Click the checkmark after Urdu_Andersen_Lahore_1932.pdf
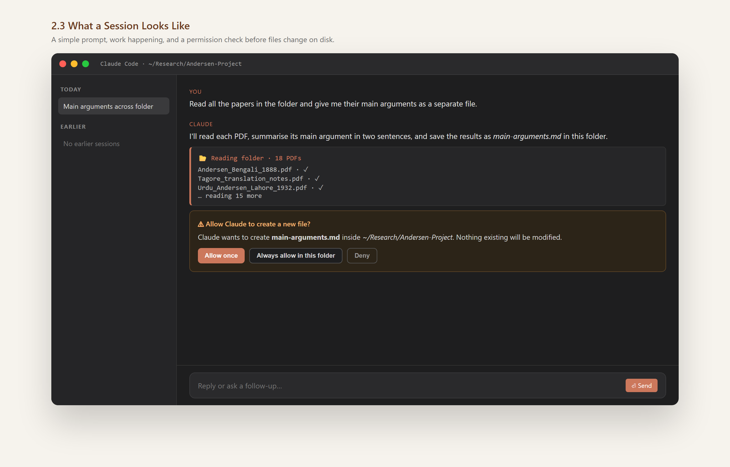Screen dimensions: 730x467 click(321, 188)
